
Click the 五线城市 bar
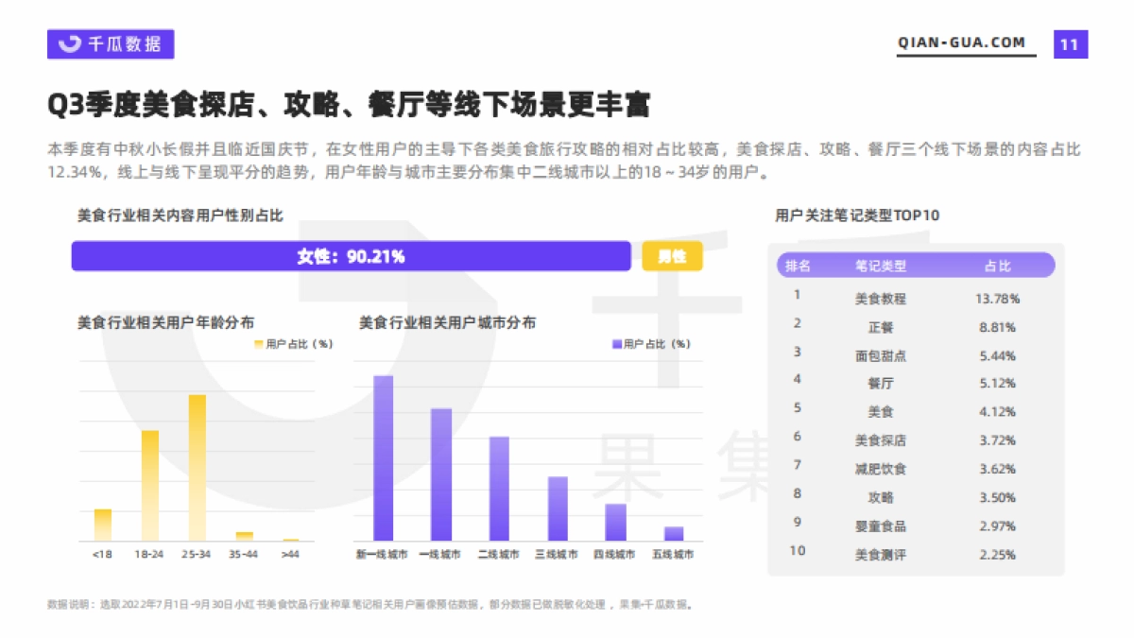point(672,534)
